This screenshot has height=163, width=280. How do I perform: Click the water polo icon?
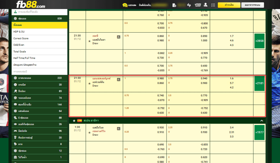click(x=15, y=157)
